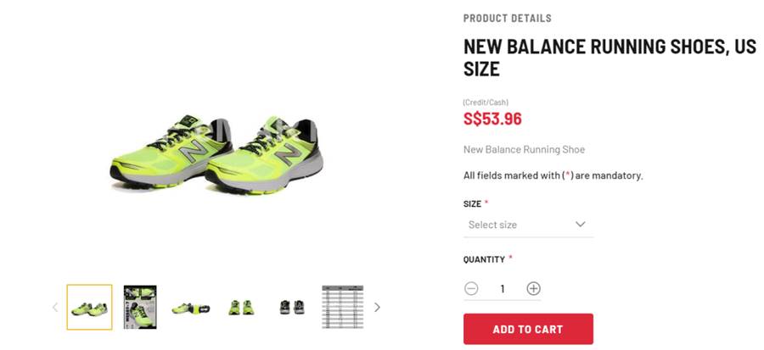This screenshot has width=764, height=350.
Task: View the black heel rear-view thumbnail
Action: [x=292, y=308]
